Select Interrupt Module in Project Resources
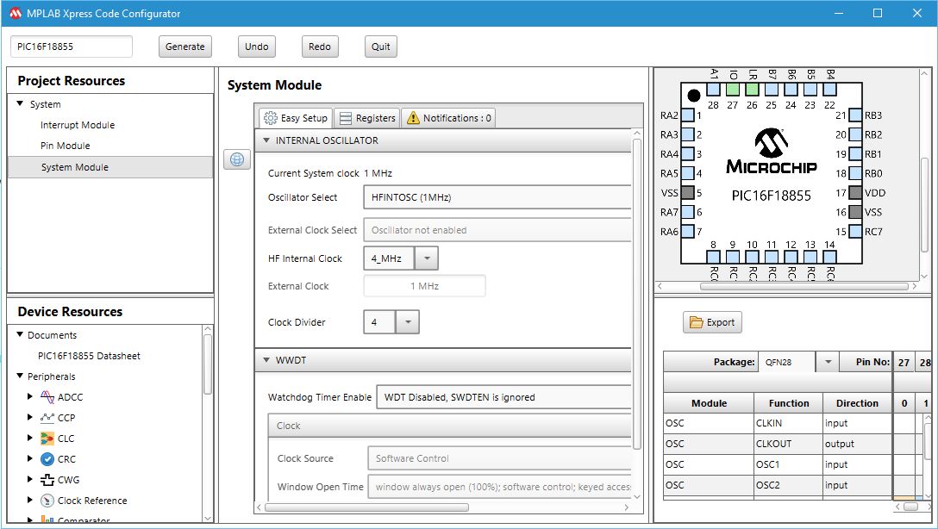938x529 pixels. (78, 125)
